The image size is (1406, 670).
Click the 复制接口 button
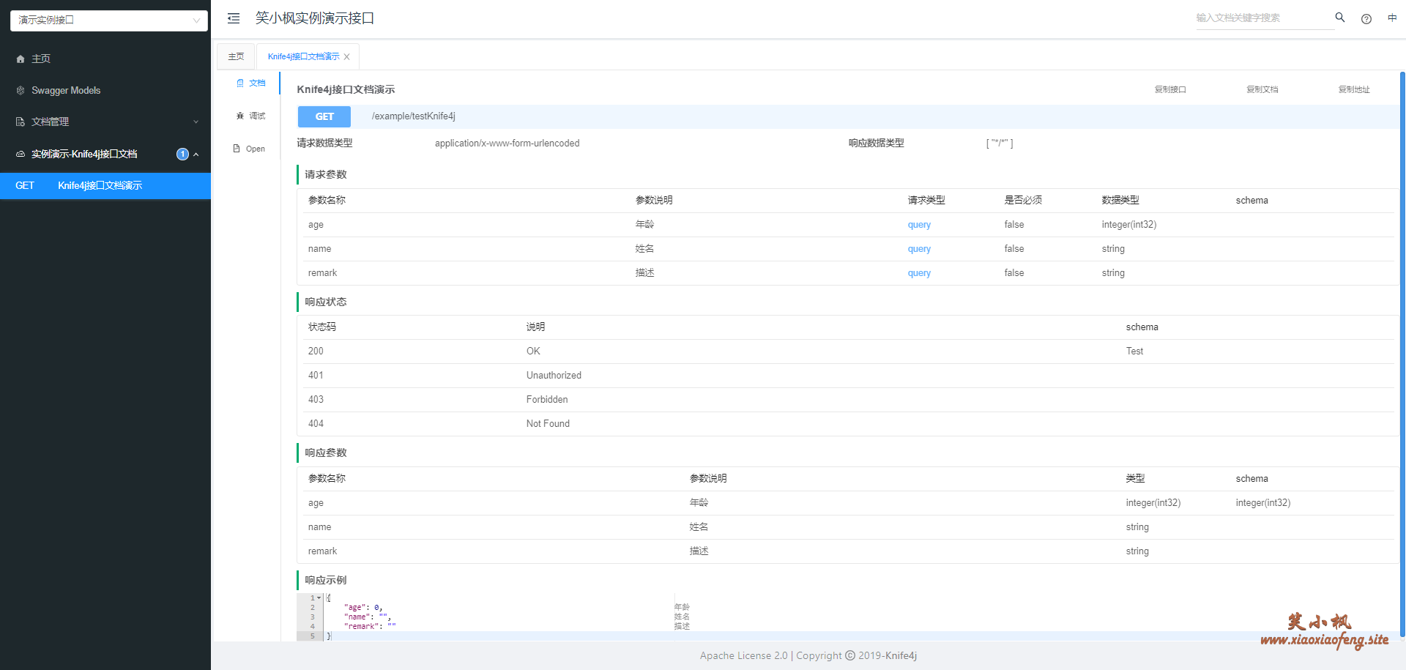(1170, 90)
